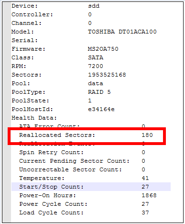This screenshot has height=224, width=185.
Task: Click the TOSHIBA DT01ACA100 model text
Action: 122,32
